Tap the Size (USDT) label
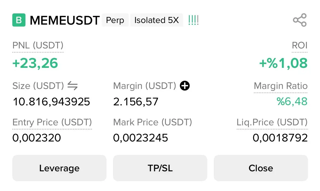The width and height of the screenshot is (320, 191). (x=38, y=86)
